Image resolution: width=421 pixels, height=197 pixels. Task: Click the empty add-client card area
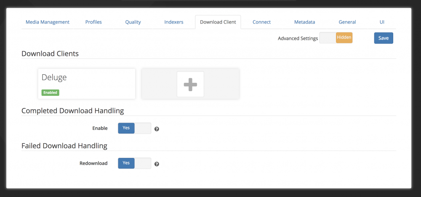(x=190, y=84)
